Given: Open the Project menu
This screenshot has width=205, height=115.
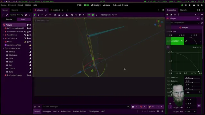Looking at the screenshot, I should point(12,5).
